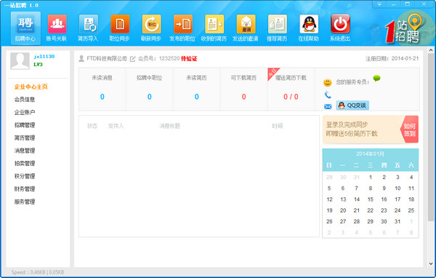The image size is (436, 278).
Task: Select 会员信息 in the left sidebar
Action: click(25, 100)
